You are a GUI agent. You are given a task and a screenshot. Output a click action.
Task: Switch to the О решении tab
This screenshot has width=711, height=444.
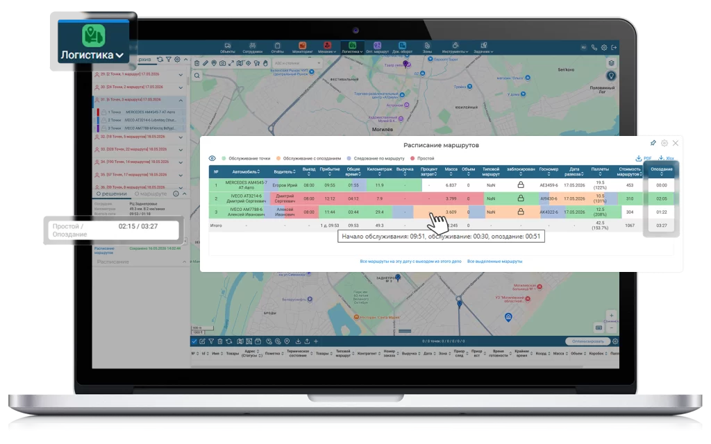click(112, 194)
